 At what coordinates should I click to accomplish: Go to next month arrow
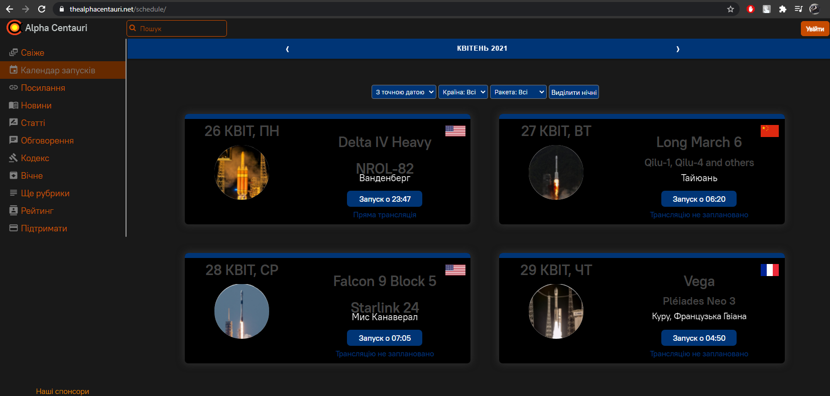678,49
